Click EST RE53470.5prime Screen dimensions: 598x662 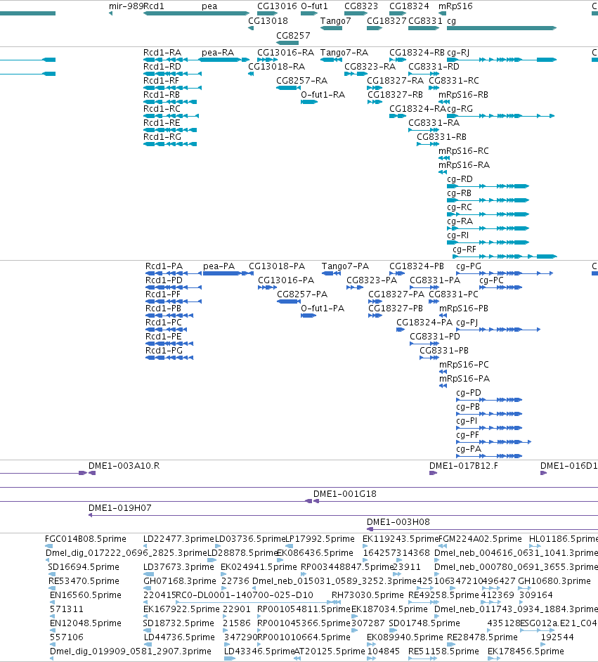84,581
